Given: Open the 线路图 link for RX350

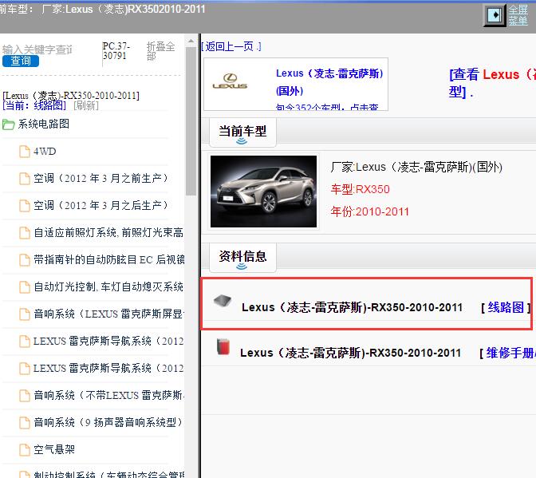Looking at the screenshot, I should pyautogui.click(x=506, y=307).
